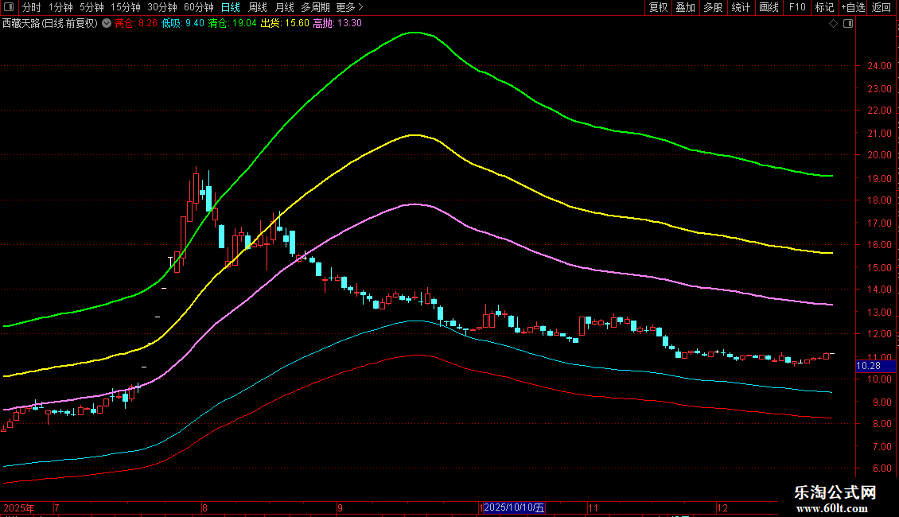Open F10 company information
Image resolution: width=899 pixels, height=517 pixels.
(796, 7)
